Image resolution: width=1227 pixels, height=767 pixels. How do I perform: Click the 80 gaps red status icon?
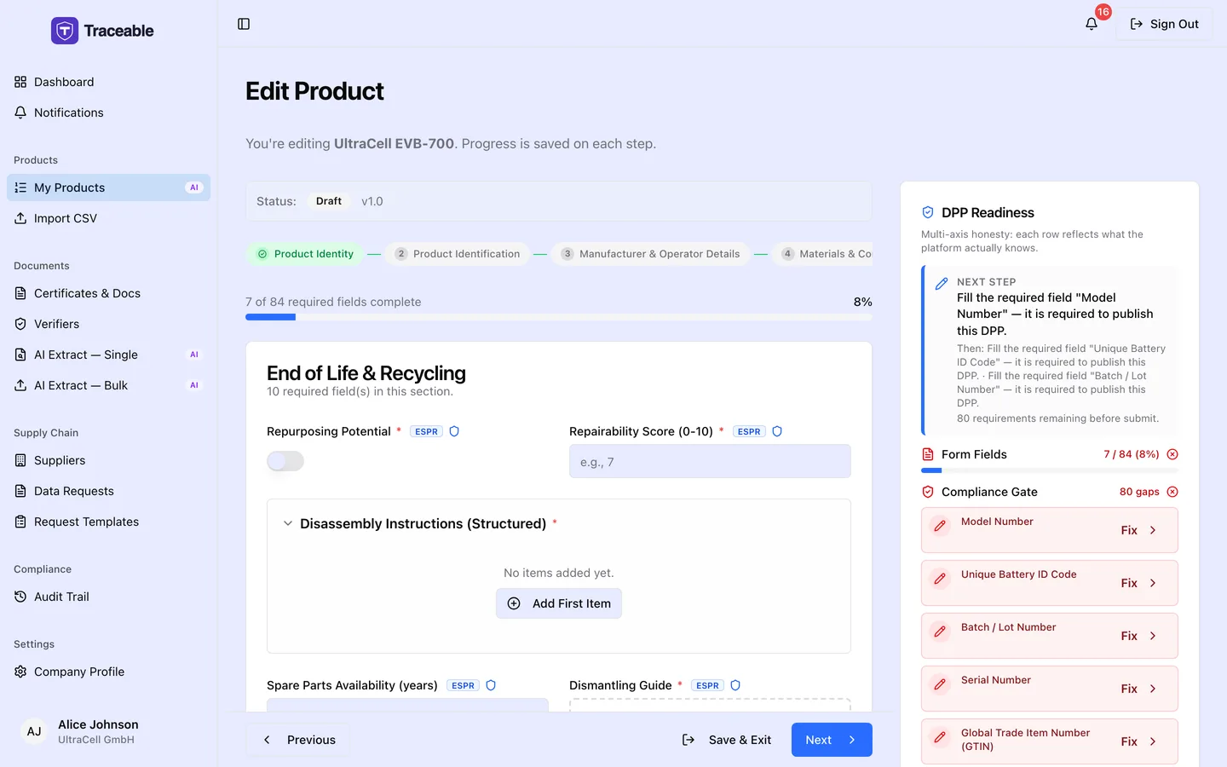point(1172,492)
